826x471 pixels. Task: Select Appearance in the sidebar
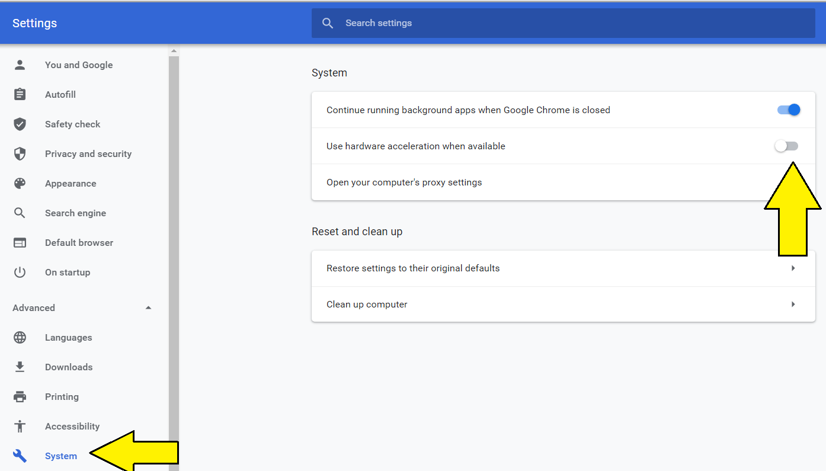(x=71, y=183)
